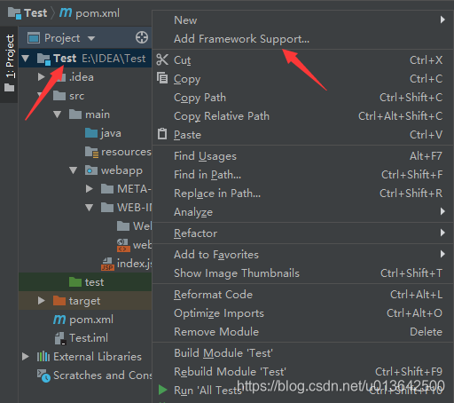
Task: Open Add to Favorites submenu
Action: 302,255
